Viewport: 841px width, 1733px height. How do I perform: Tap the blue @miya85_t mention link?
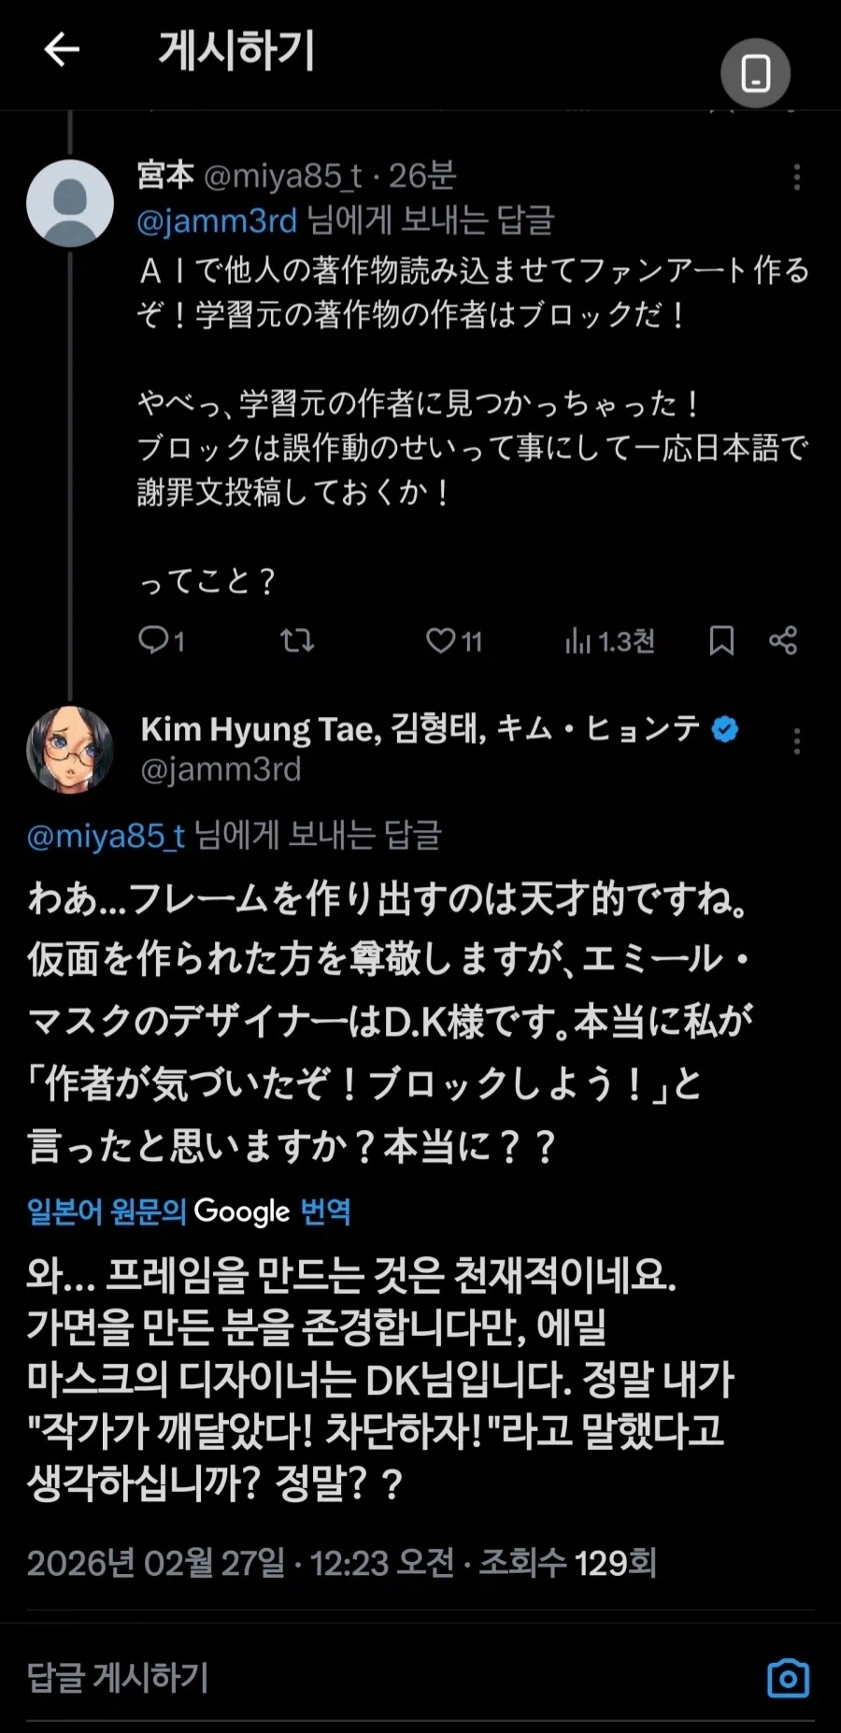pos(107,836)
